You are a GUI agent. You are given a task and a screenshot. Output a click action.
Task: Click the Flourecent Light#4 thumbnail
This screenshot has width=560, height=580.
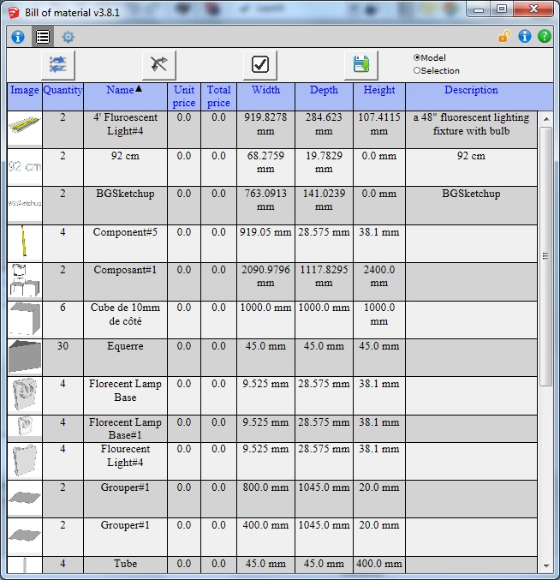pyautogui.click(x=24, y=461)
